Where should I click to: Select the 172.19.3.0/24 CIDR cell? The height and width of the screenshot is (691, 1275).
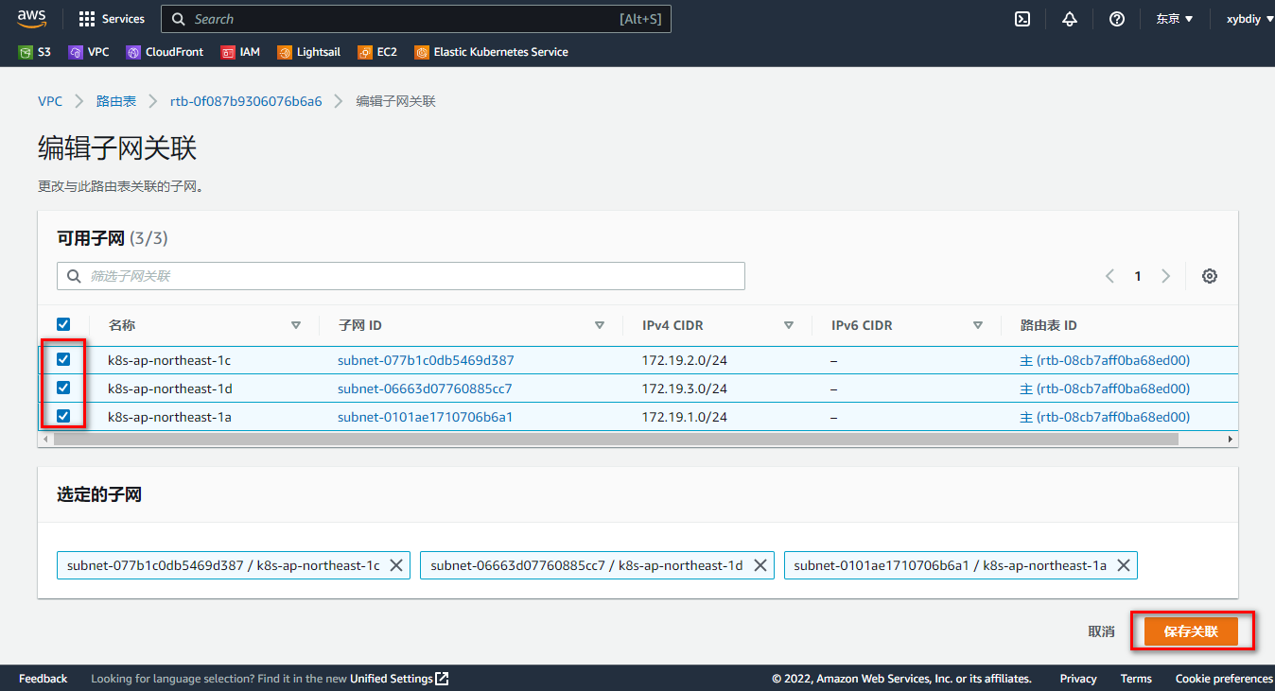point(685,389)
